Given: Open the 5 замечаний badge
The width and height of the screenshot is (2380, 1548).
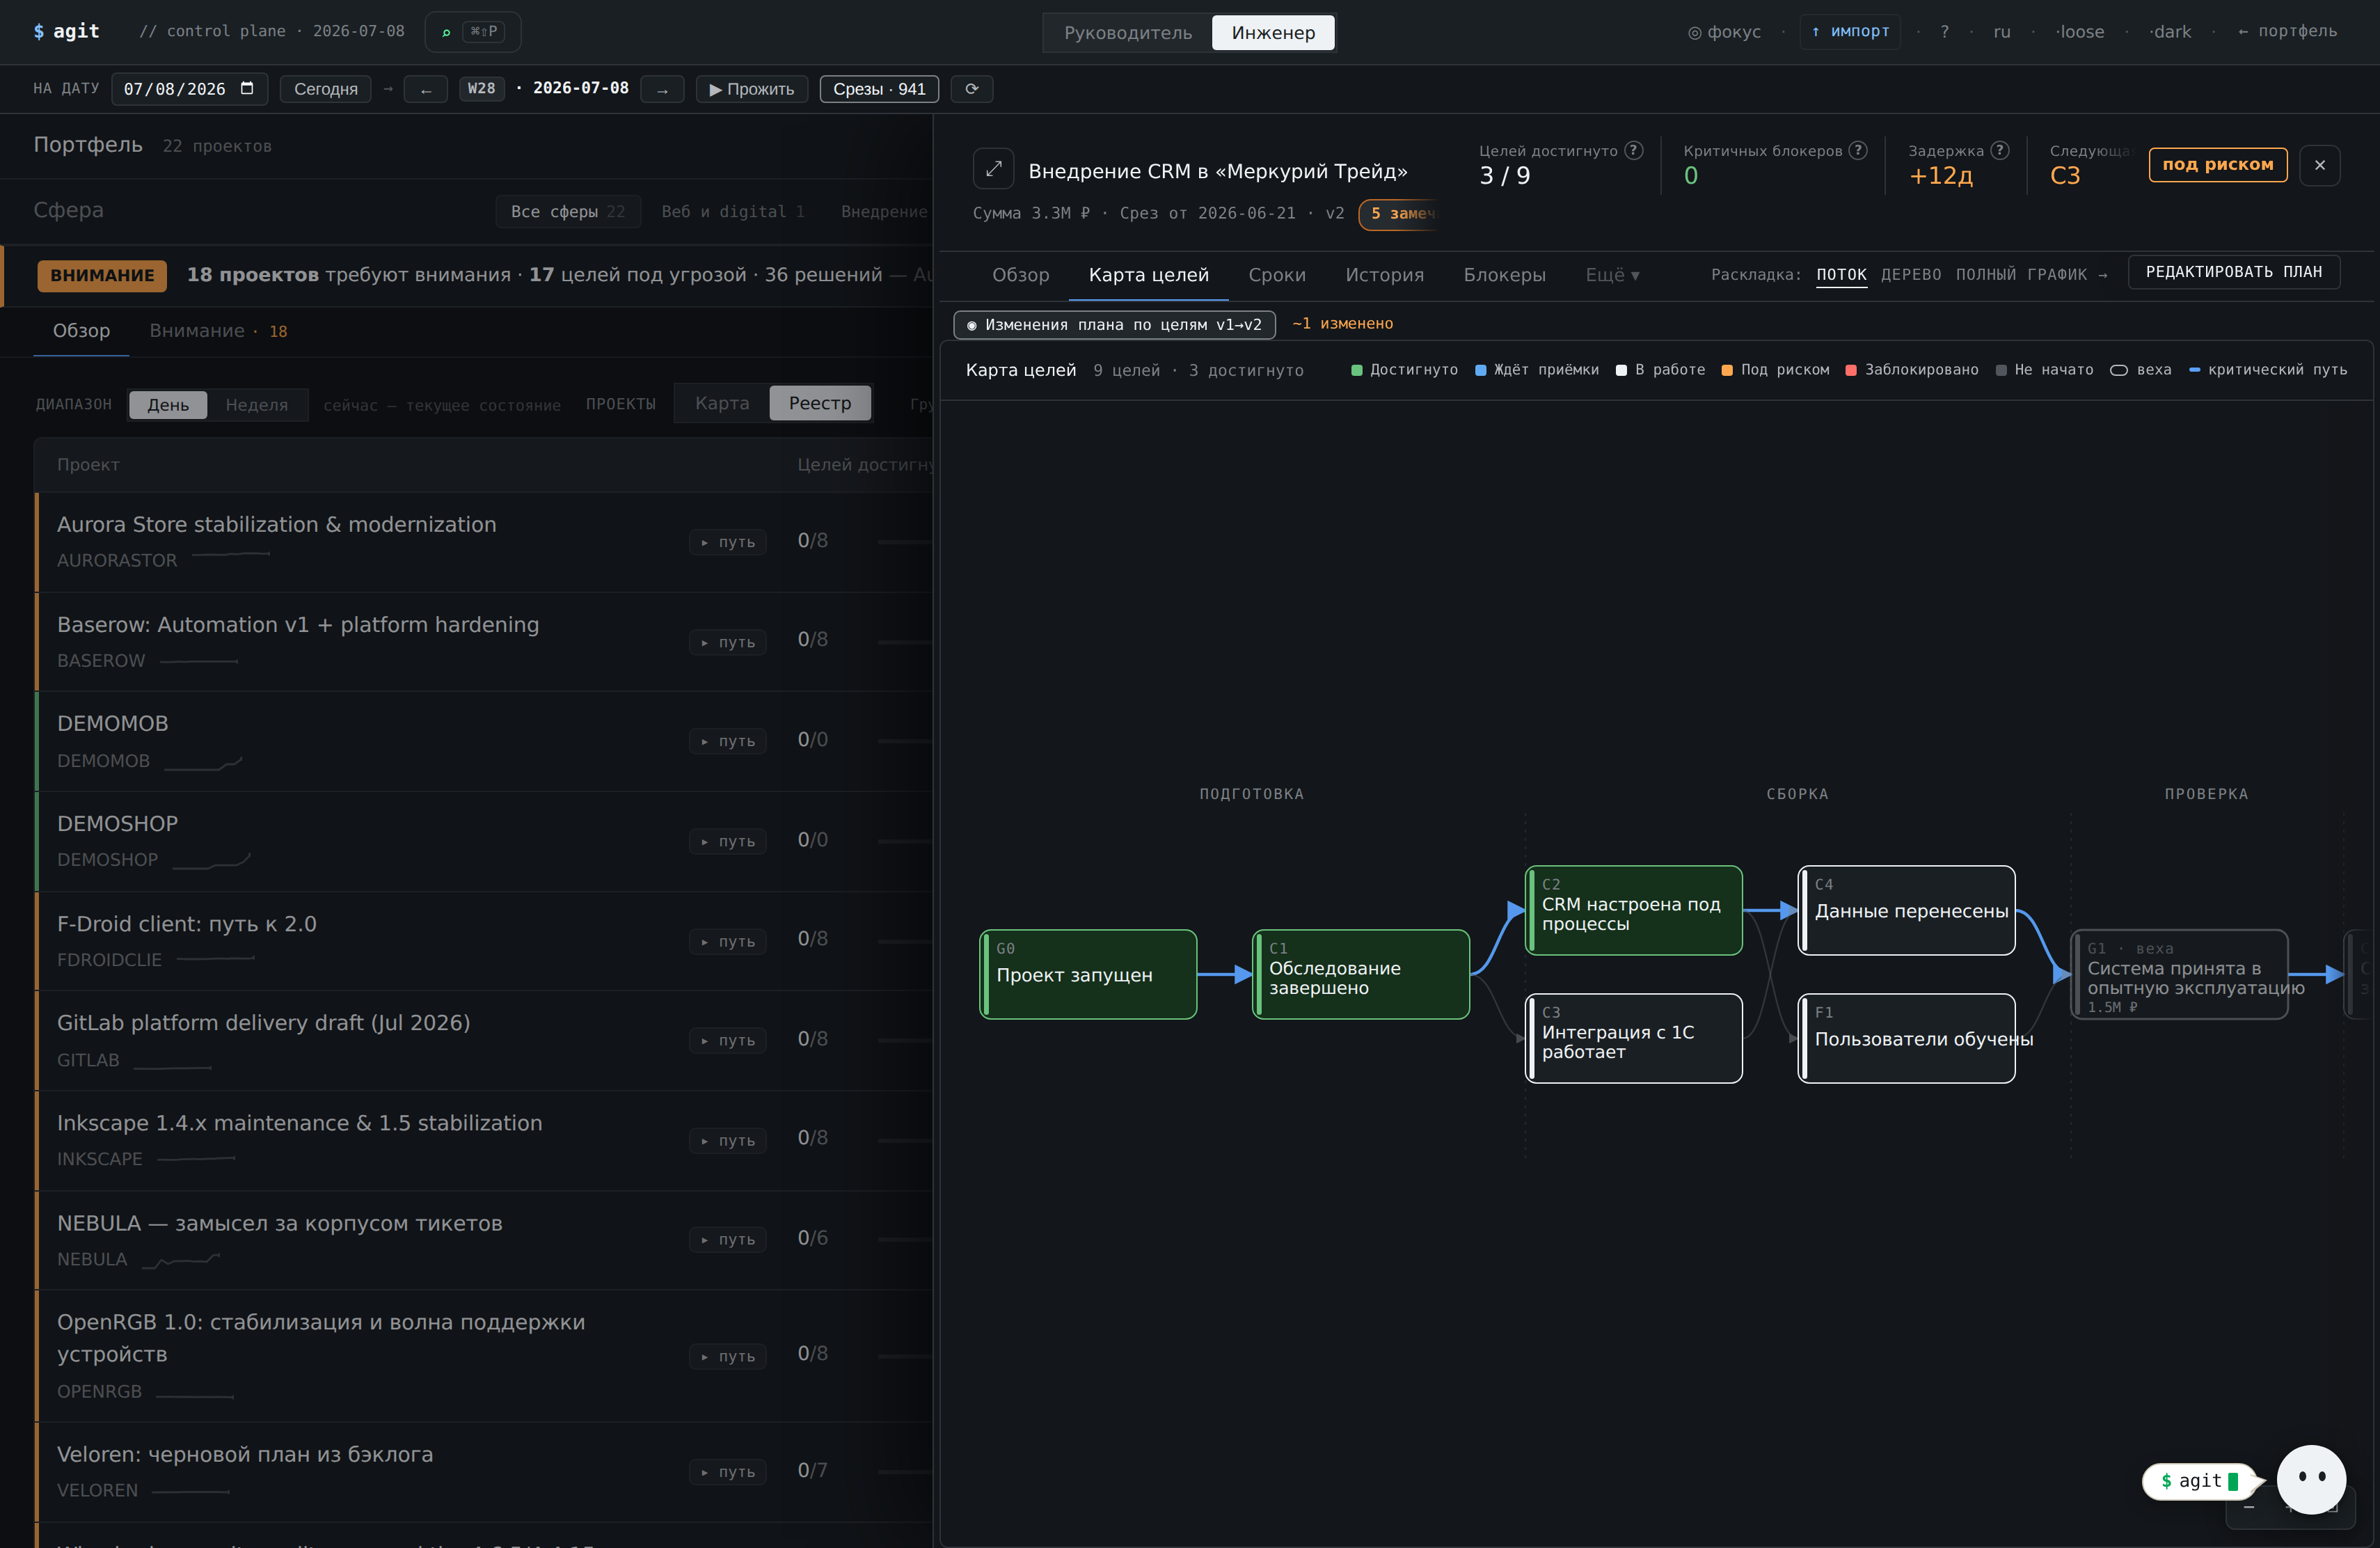Looking at the screenshot, I should [1400, 214].
